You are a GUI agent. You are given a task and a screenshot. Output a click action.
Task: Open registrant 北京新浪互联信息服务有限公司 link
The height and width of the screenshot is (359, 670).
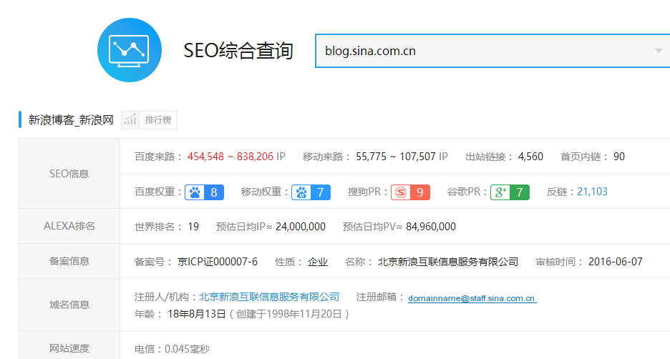coord(269,297)
